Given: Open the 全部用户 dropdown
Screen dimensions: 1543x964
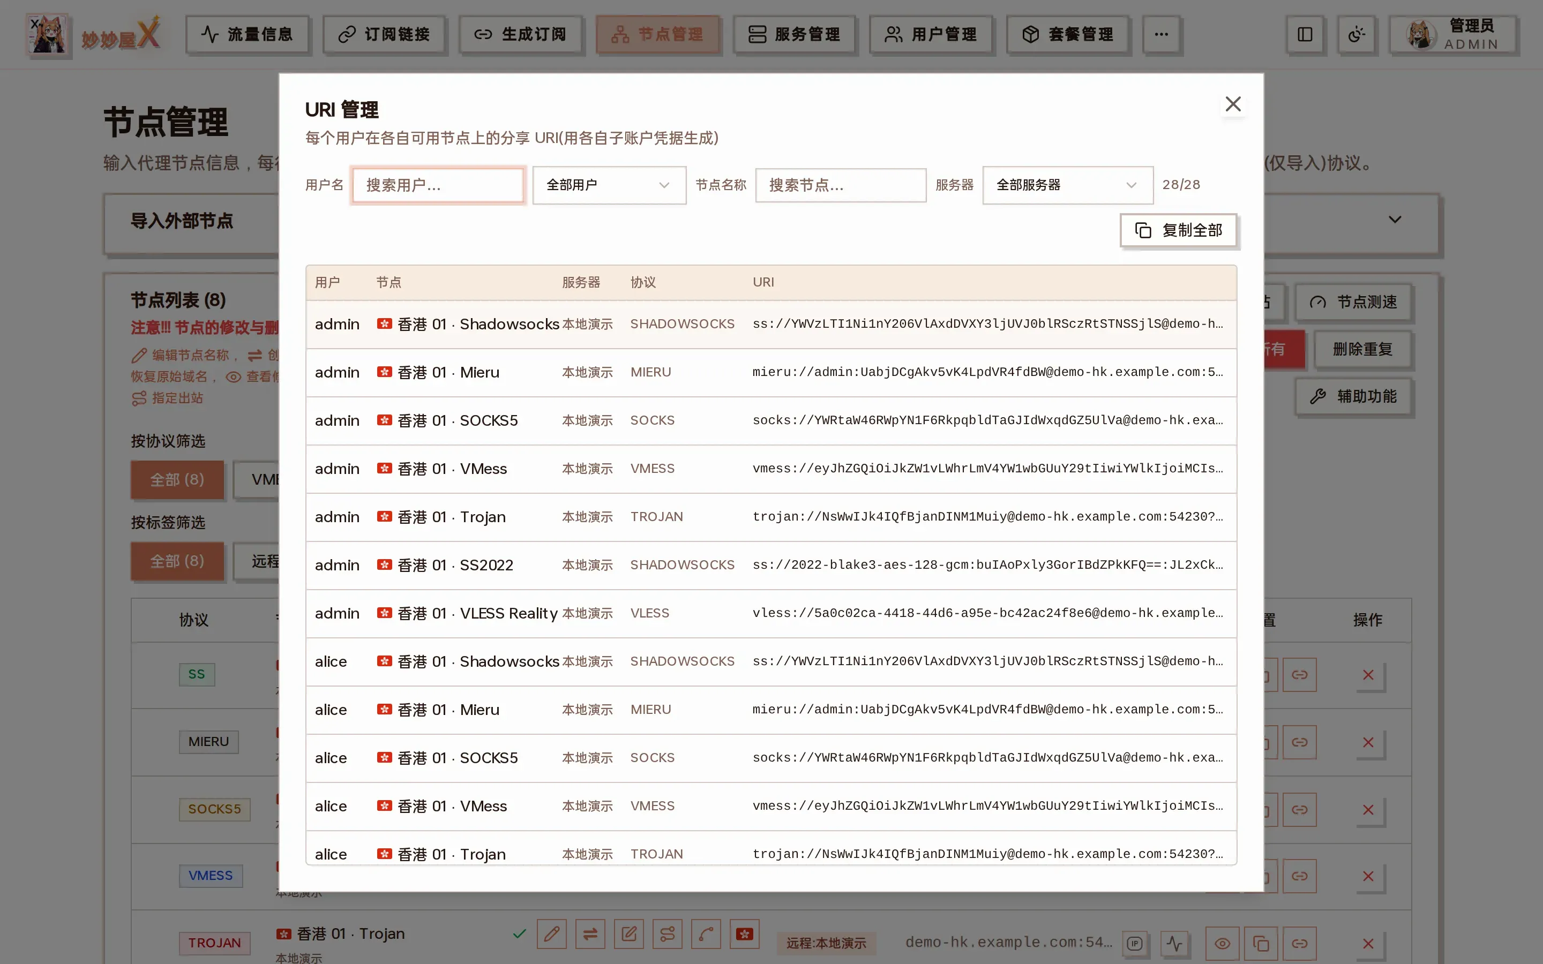Looking at the screenshot, I should point(609,185).
